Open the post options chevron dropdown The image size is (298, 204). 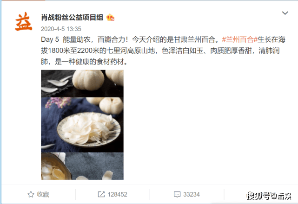point(285,13)
